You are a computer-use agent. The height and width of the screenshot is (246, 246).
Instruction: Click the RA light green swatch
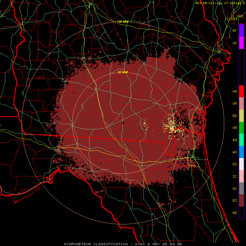click(x=241, y=140)
